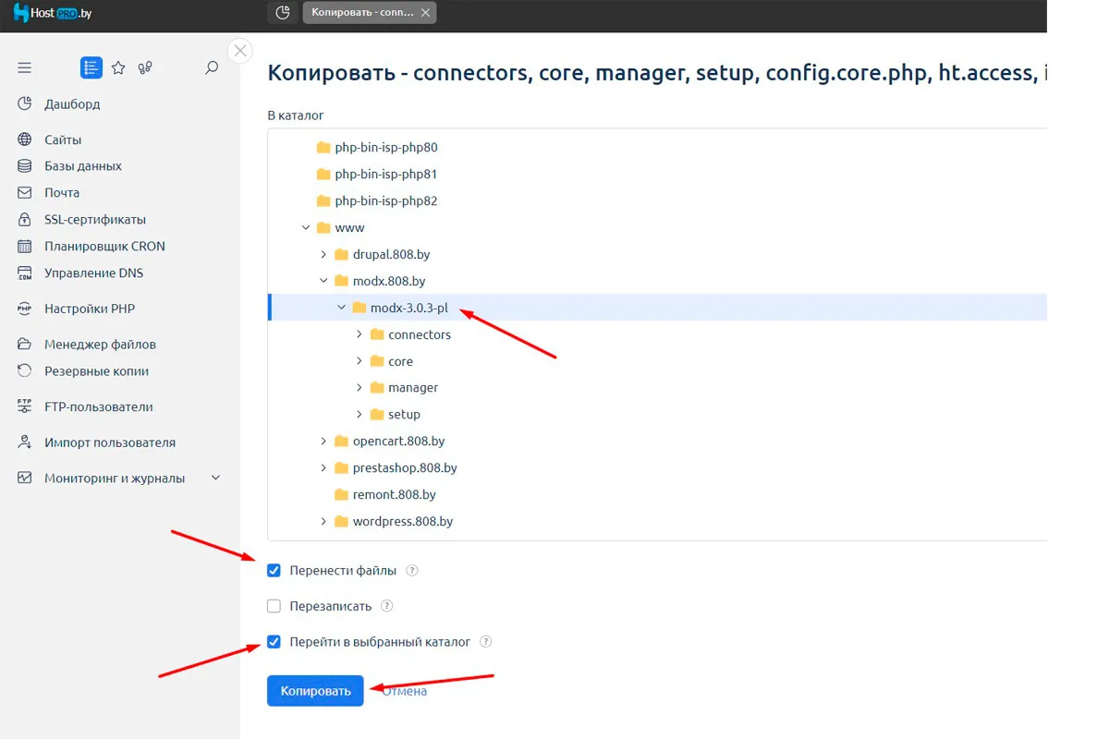
Task: Expand prestashop.808.by folder
Action: (x=323, y=468)
